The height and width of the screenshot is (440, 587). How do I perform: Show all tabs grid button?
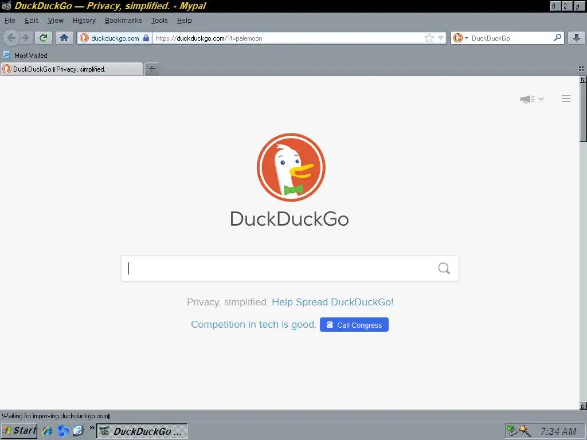[x=581, y=69]
